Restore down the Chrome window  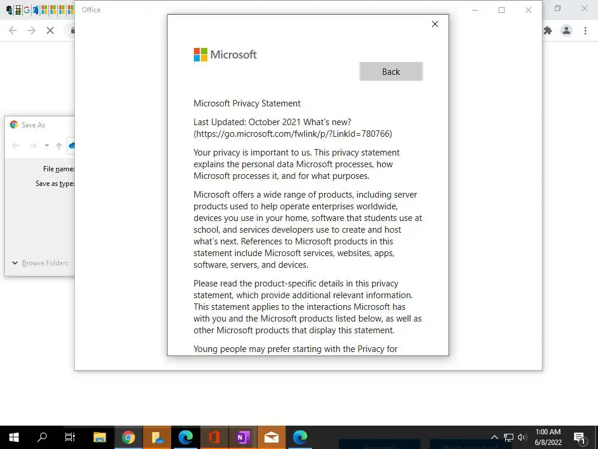(x=558, y=8)
